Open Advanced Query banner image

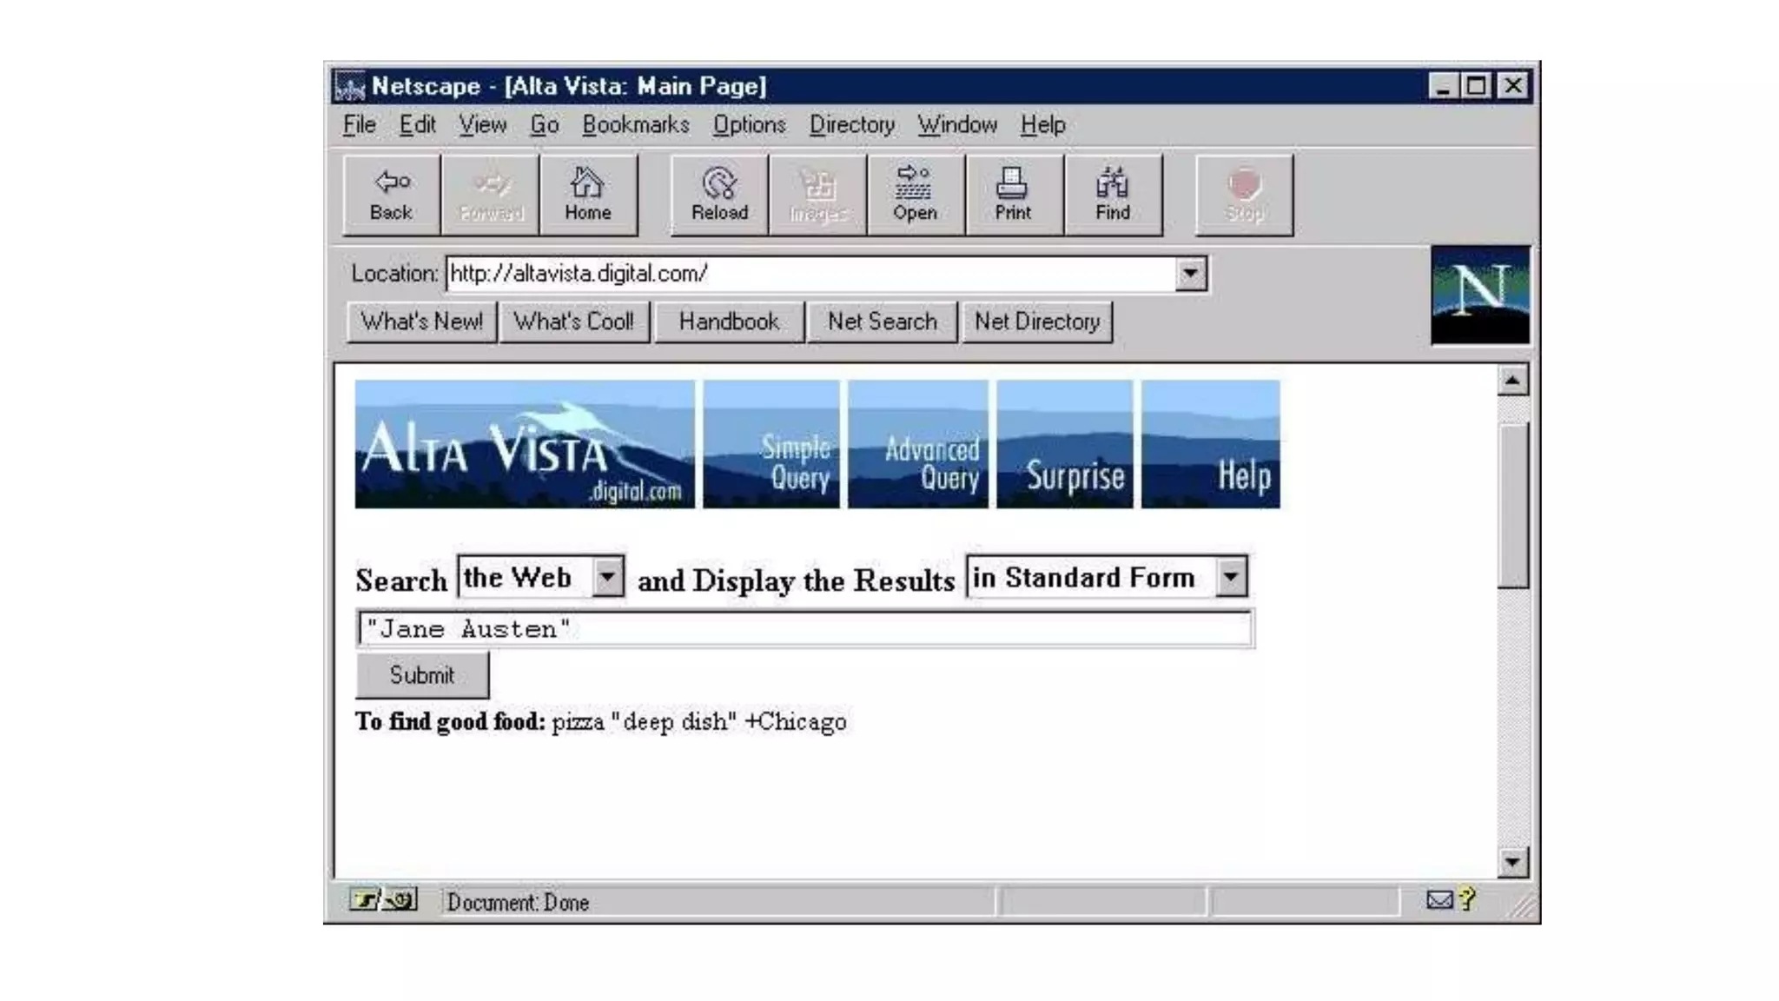click(918, 444)
